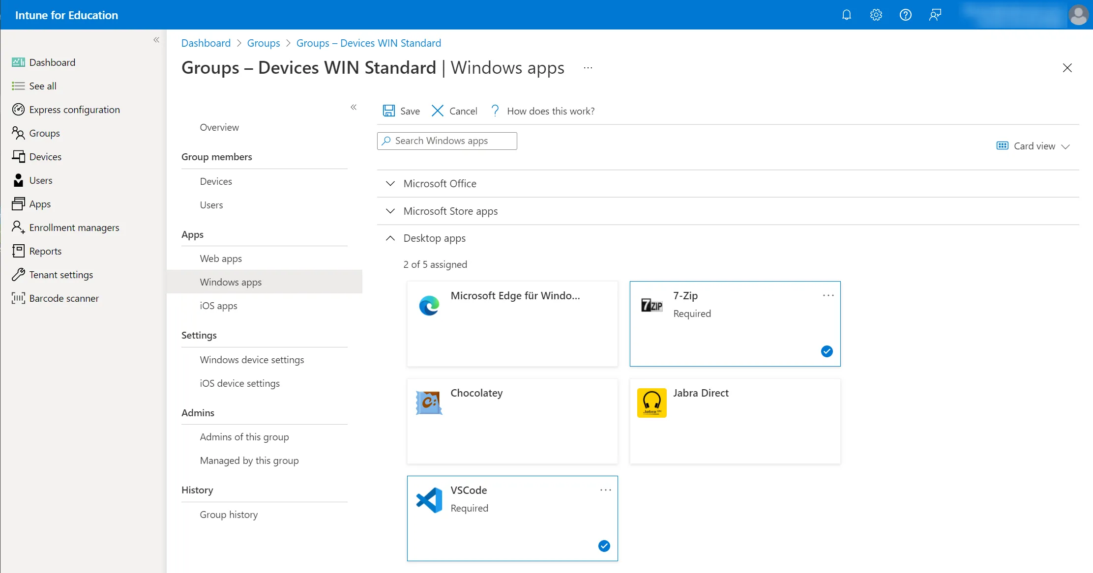Click the Card view grid icon
This screenshot has height=573, width=1093.
coord(1002,146)
